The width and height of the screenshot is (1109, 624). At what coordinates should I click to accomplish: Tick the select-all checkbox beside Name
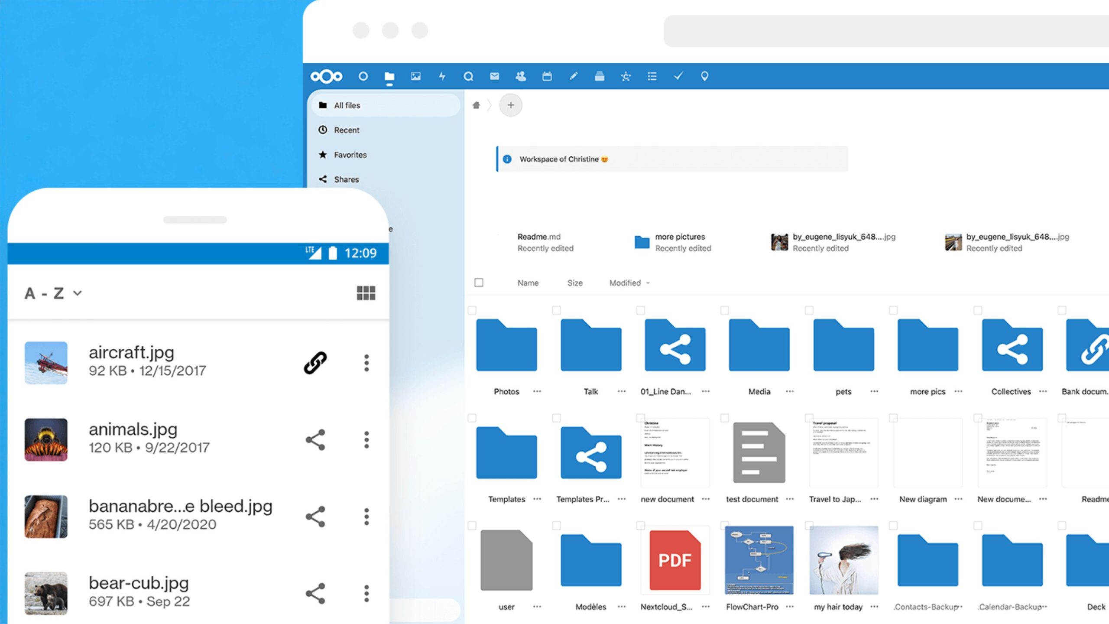click(479, 283)
